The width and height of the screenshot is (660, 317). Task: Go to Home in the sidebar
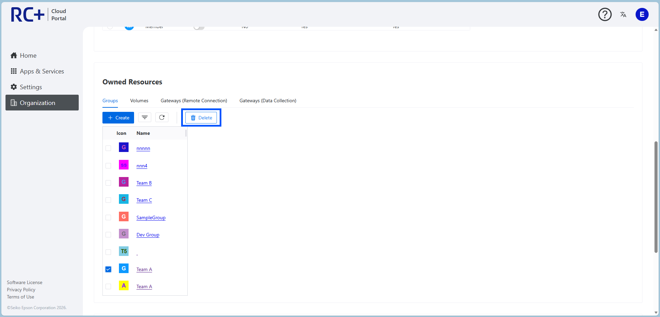(x=42, y=55)
